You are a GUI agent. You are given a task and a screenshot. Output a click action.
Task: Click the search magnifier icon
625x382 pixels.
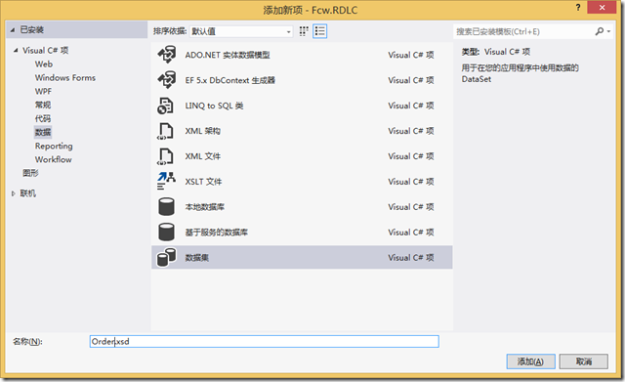(x=599, y=31)
